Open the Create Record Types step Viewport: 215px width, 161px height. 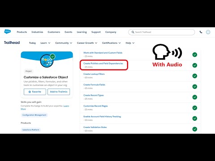[x=94, y=95]
